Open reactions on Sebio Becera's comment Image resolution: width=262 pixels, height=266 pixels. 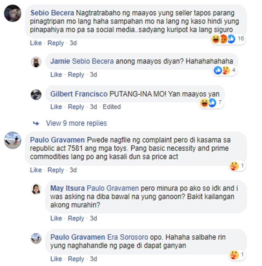228,39
